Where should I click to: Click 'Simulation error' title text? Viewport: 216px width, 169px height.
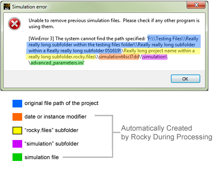[x=29, y=7]
